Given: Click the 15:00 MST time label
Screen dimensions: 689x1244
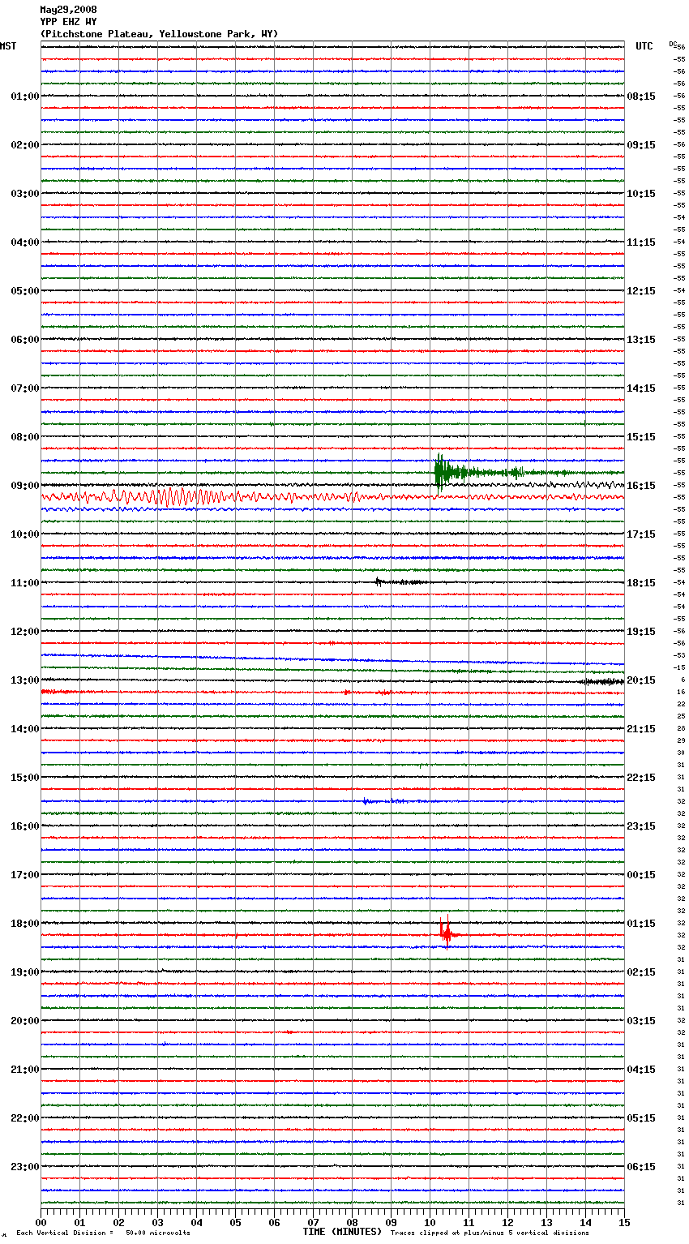Looking at the screenshot, I should pyautogui.click(x=24, y=778).
